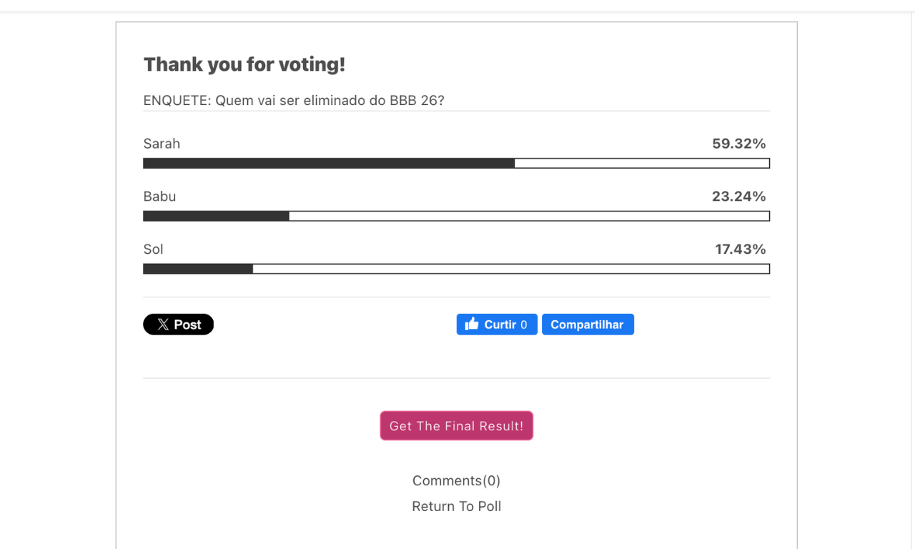915x549 pixels.
Task: Go back via Return To Poll
Action: click(456, 506)
